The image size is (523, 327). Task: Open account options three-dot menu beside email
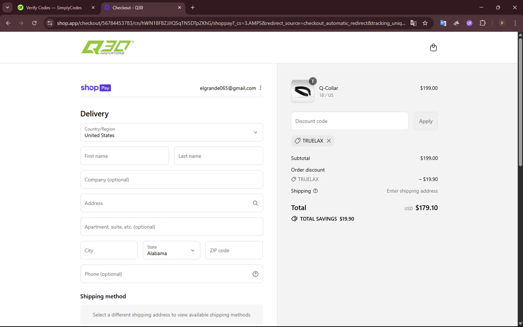tap(260, 88)
